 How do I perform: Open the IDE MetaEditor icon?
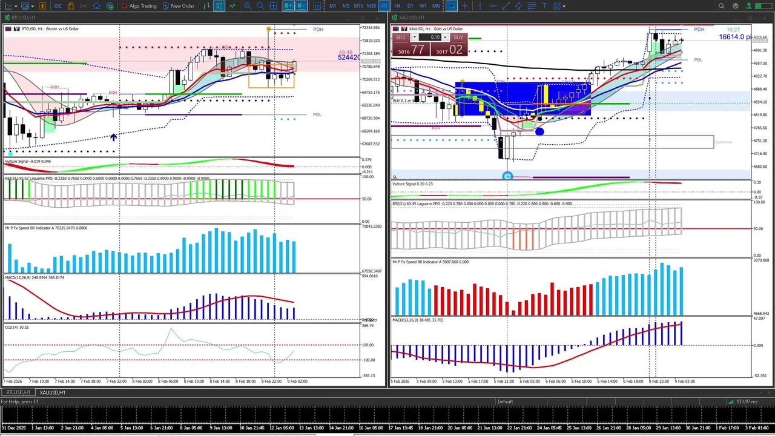[x=58, y=6]
